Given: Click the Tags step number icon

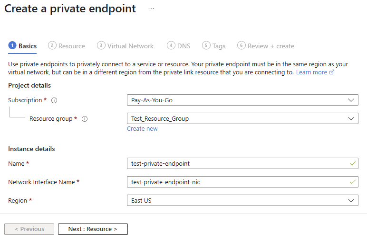Looking at the screenshot, I should tap(206, 45).
